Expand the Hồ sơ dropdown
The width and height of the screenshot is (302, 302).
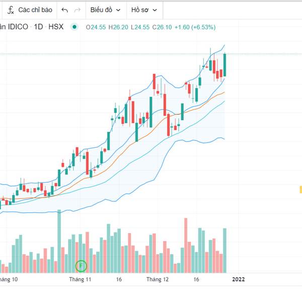[144, 10]
